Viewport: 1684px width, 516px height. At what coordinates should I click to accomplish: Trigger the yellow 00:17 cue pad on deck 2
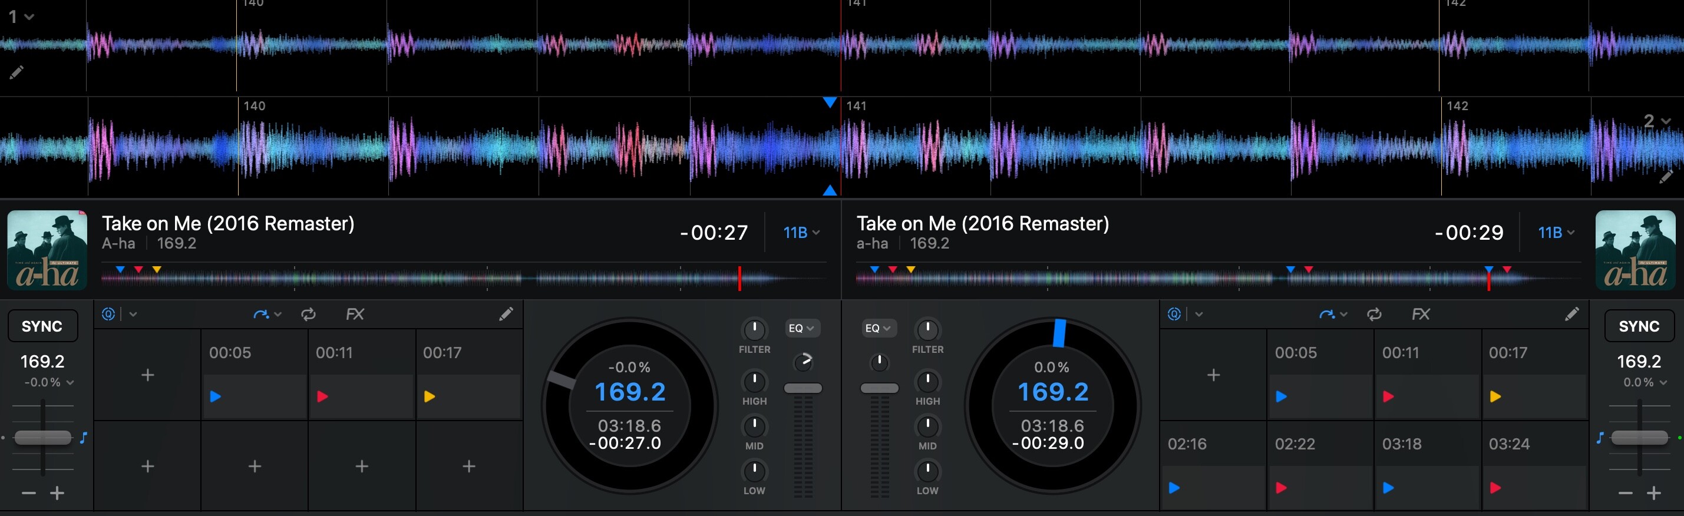[1534, 375]
